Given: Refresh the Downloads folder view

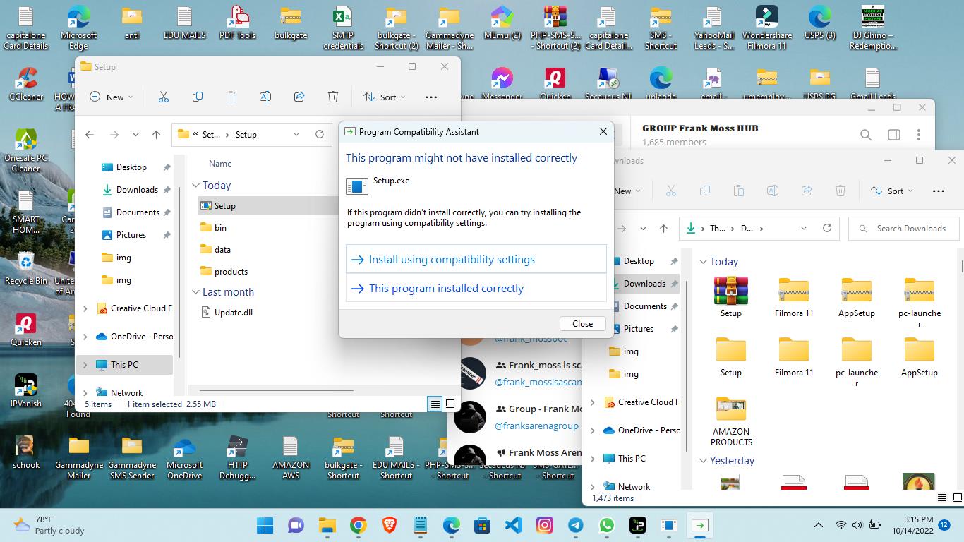Looking at the screenshot, I should (827, 228).
